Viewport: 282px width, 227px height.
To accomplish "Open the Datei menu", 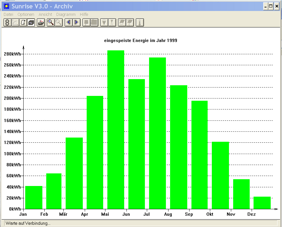I will pyautogui.click(x=8, y=14).
